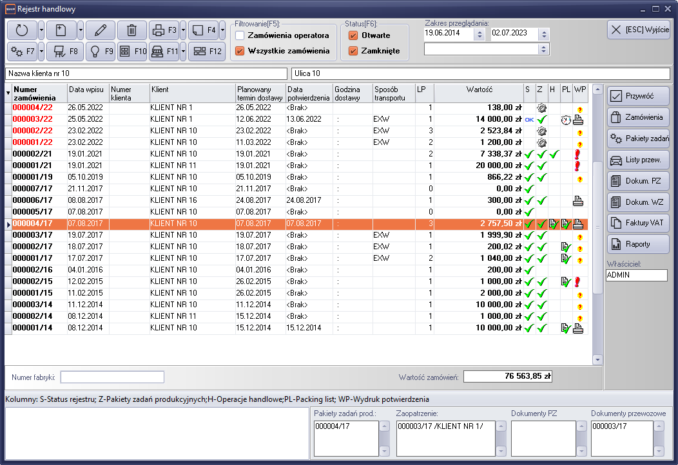Image resolution: width=678 pixels, height=465 pixels.
Task: Open the dropdown arrow beside F11
Action: pos(183,51)
